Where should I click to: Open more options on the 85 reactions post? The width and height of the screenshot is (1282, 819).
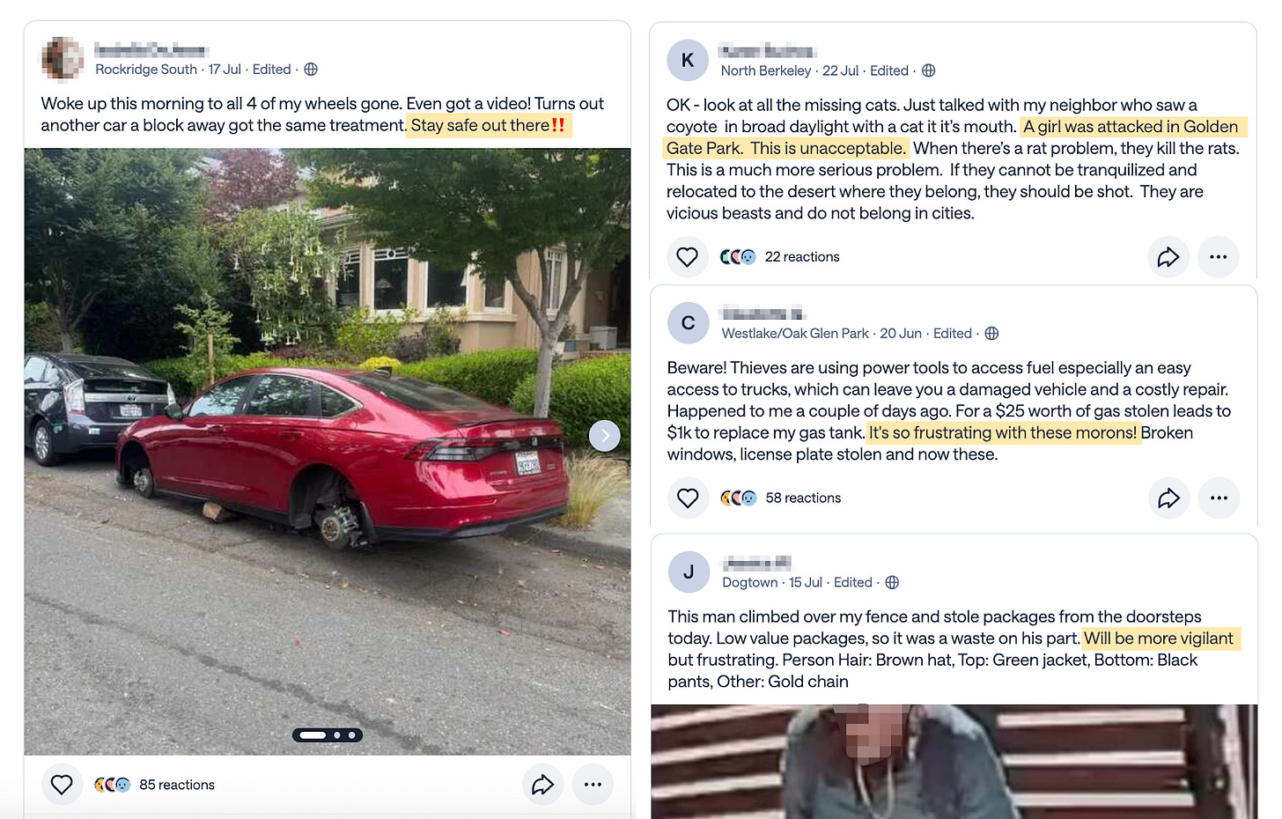tap(593, 784)
